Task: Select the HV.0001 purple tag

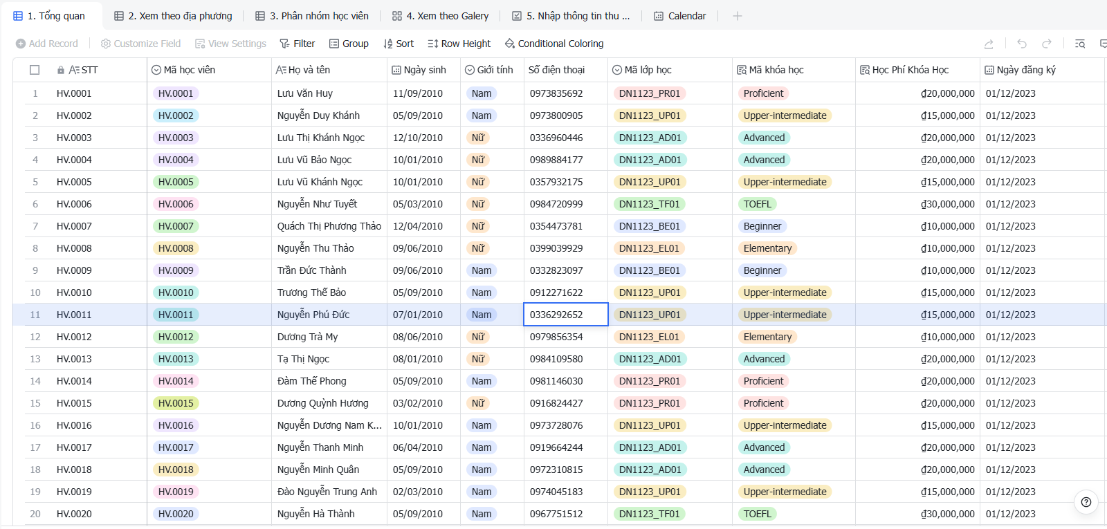Action: pyautogui.click(x=176, y=93)
